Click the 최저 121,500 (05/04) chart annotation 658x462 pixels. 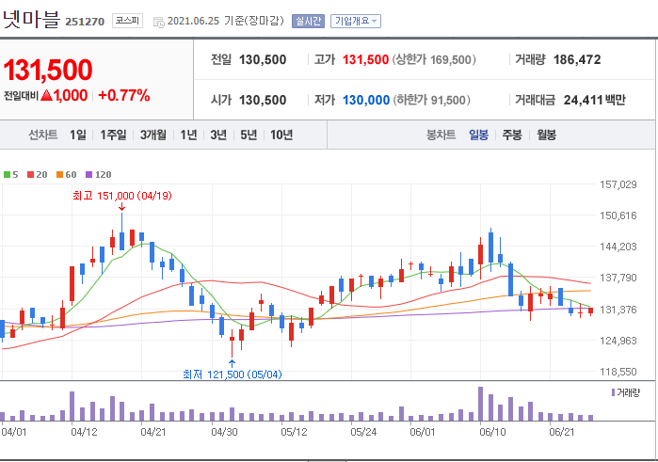point(233,374)
